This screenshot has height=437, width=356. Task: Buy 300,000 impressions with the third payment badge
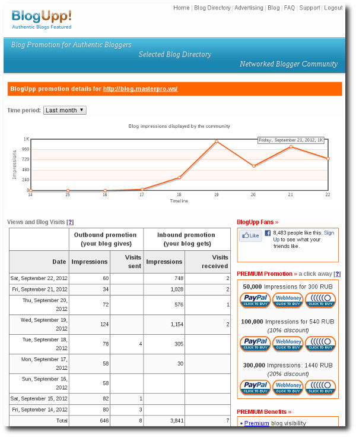320,388
